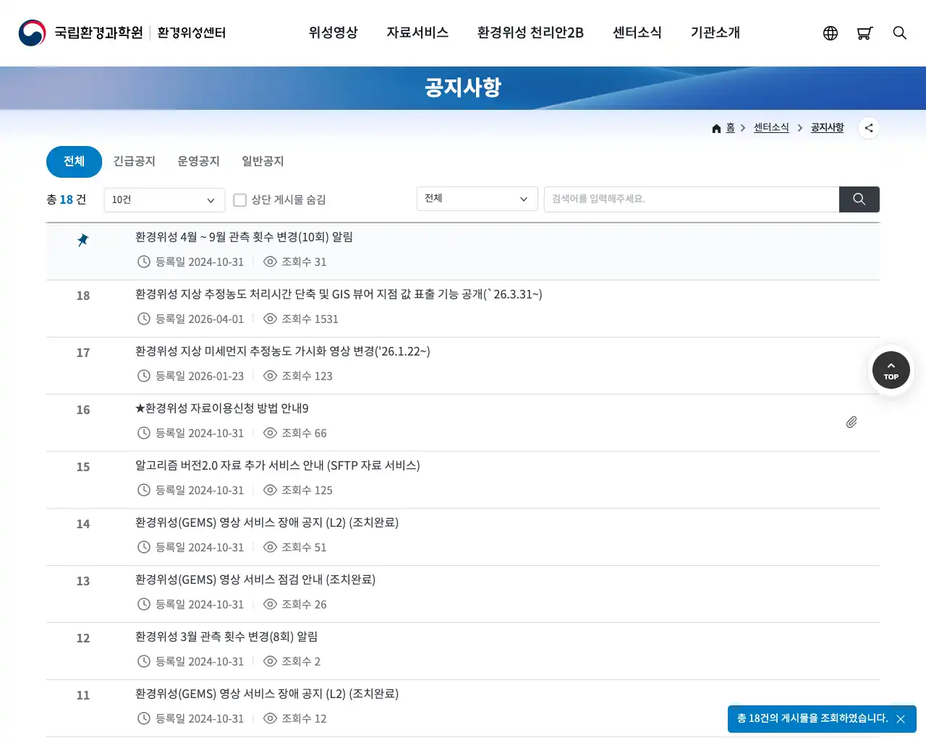The width and height of the screenshot is (926, 740).
Task: Click registration date 2026-01-23
Action: pyautogui.click(x=200, y=376)
